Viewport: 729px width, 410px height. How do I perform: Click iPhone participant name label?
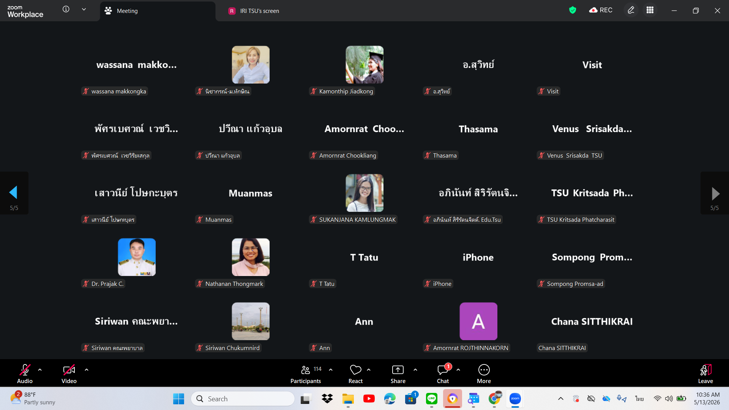coord(438,284)
